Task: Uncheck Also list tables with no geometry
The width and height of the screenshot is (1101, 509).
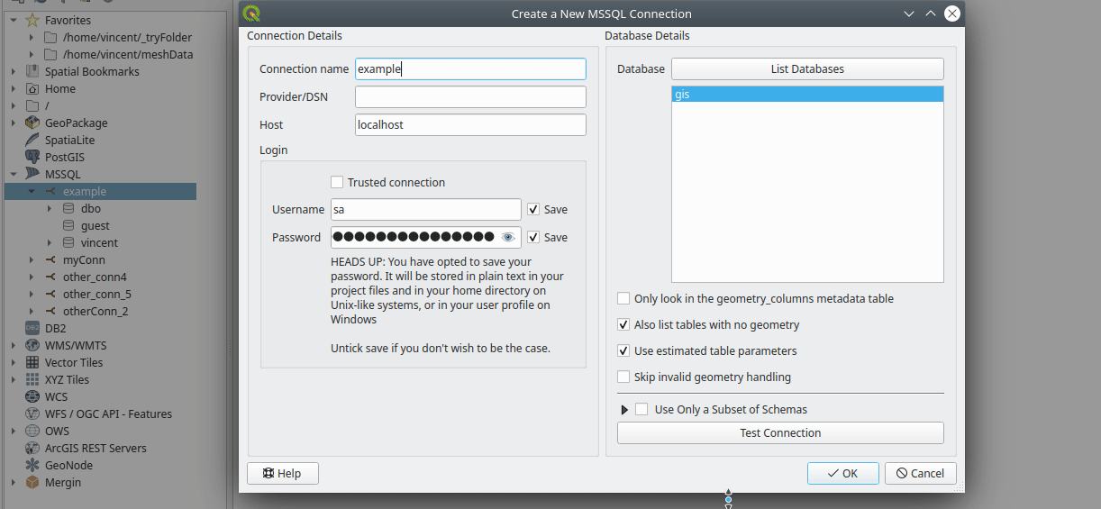Action: click(x=623, y=324)
